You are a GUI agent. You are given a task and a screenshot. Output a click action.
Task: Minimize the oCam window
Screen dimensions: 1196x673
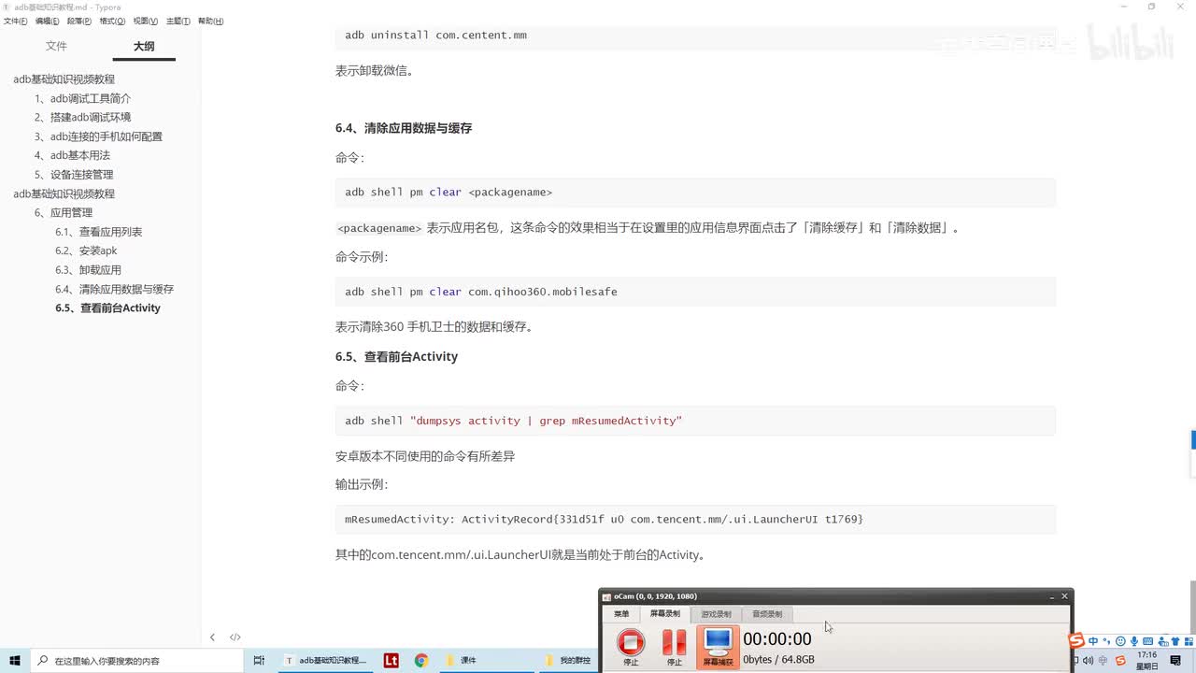pos(1051,596)
